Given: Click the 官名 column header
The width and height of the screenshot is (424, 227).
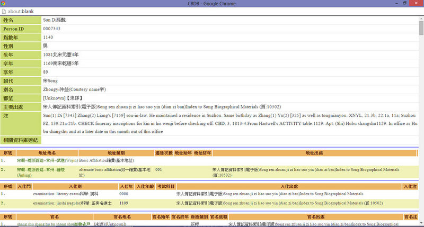Looking at the screenshot, I should [x=55, y=217].
